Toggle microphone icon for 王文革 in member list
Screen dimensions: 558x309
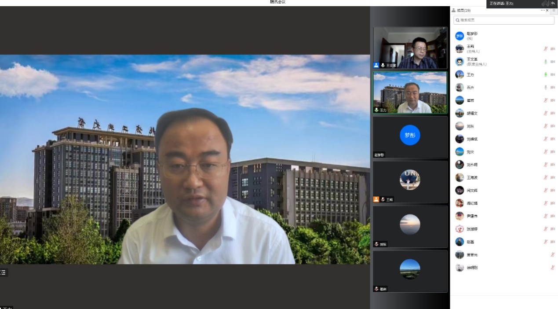pos(545,62)
